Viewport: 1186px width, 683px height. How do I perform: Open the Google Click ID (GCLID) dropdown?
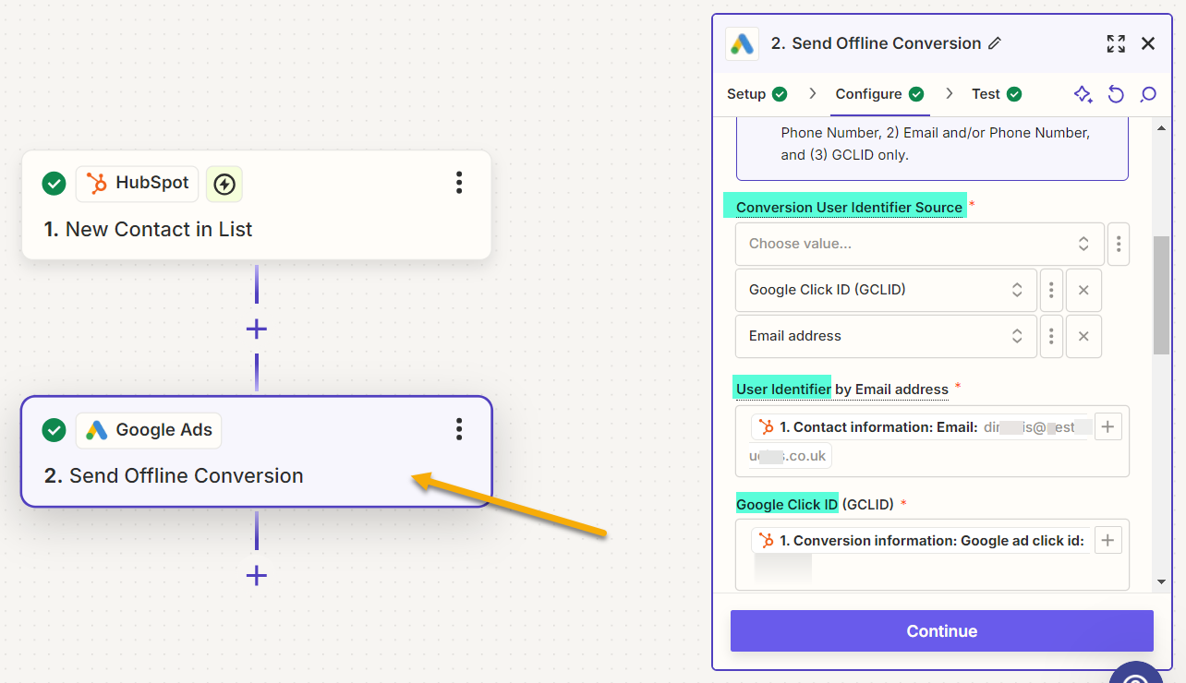(887, 290)
